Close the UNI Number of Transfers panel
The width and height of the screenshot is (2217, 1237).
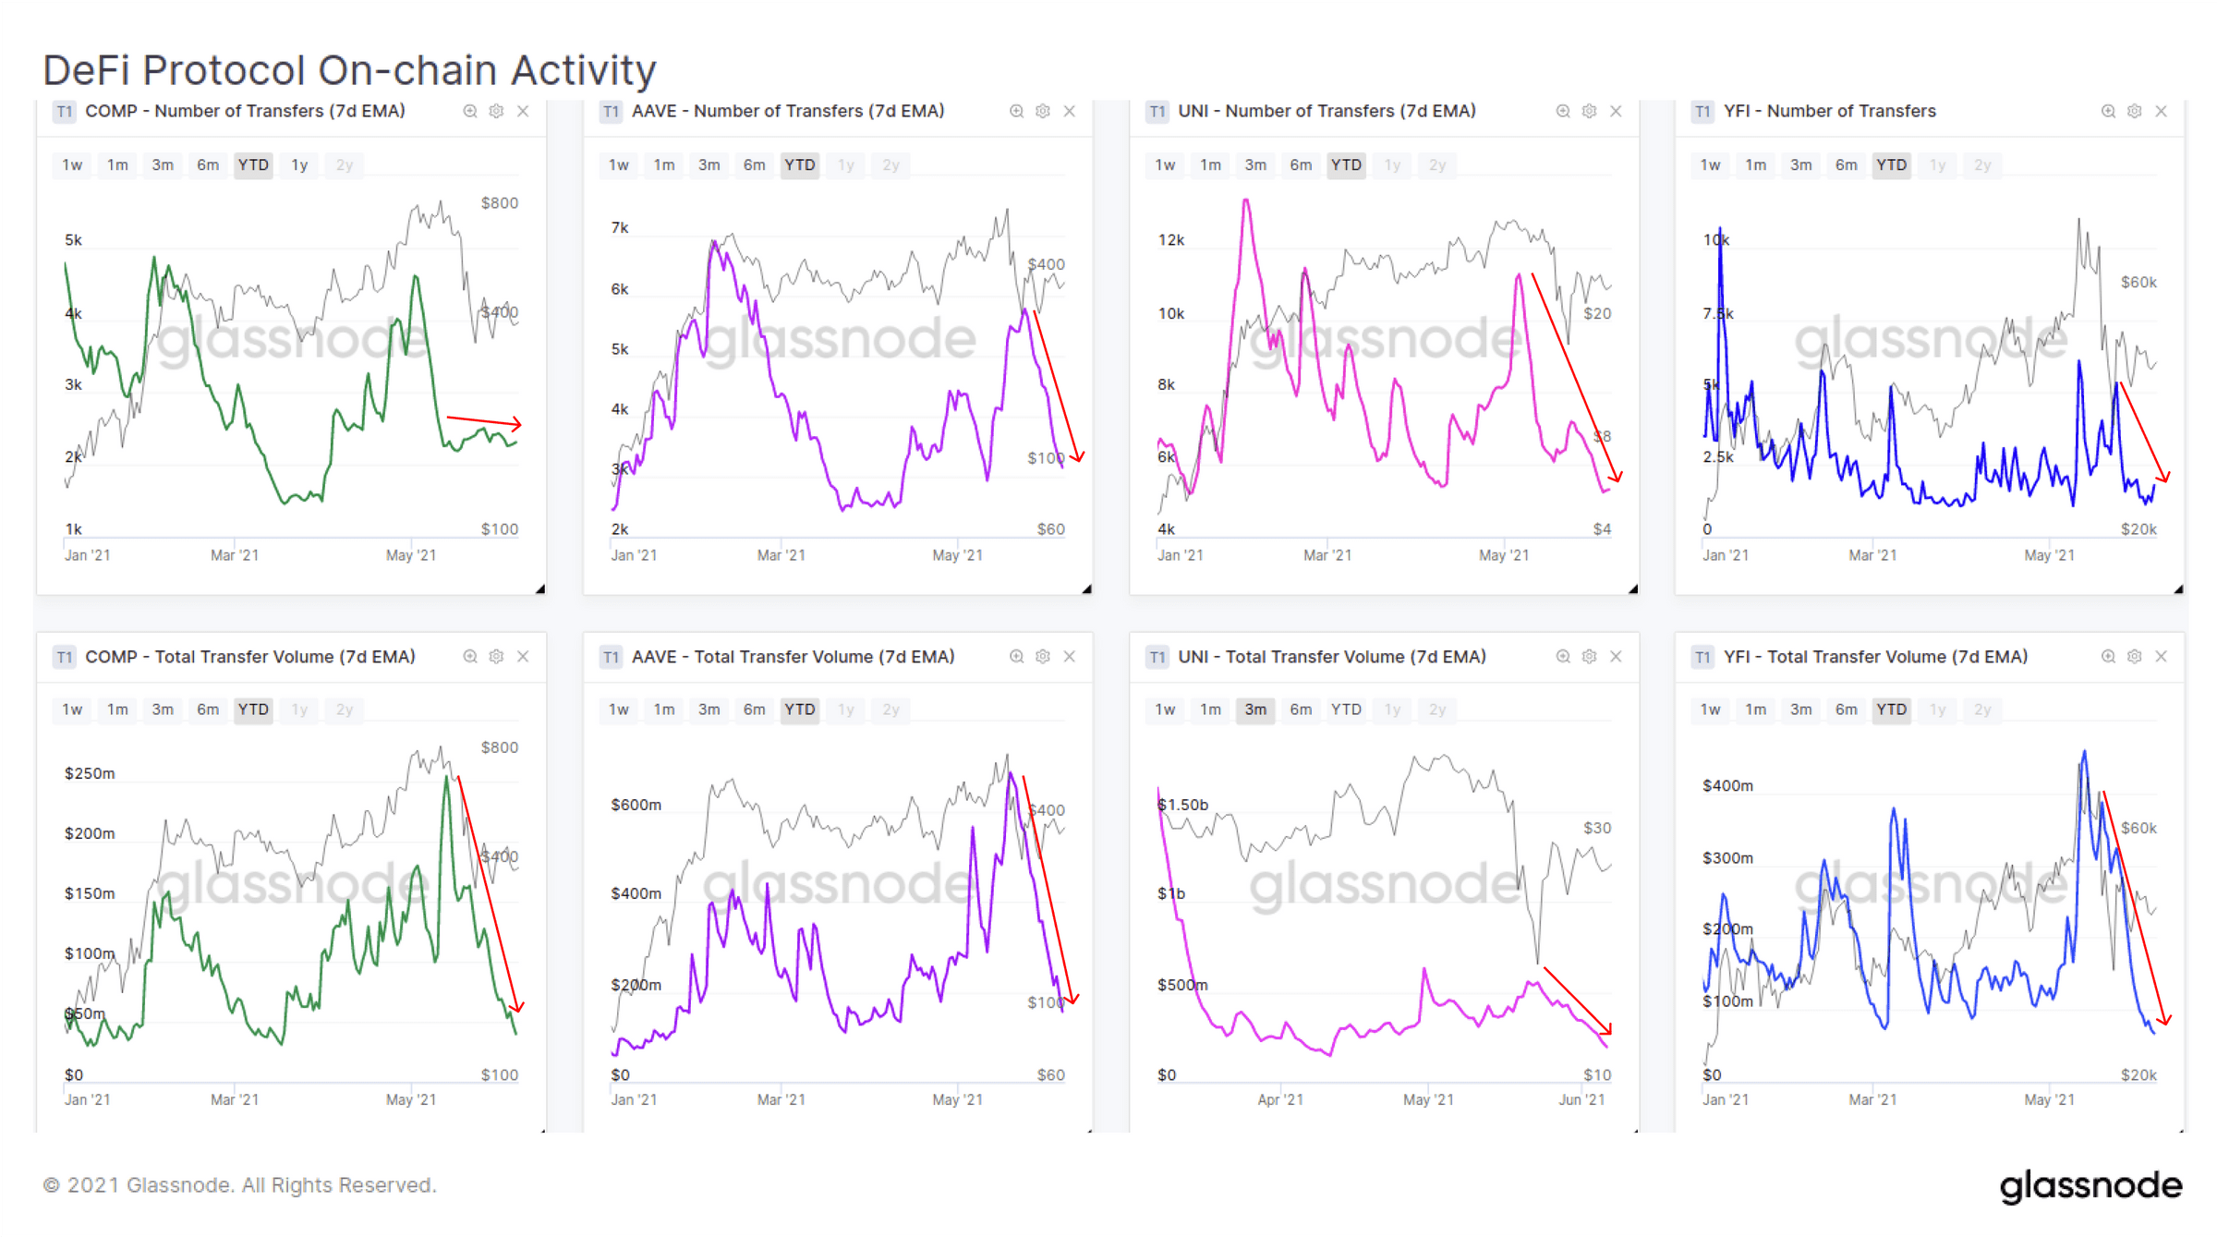(x=1616, y=111)
